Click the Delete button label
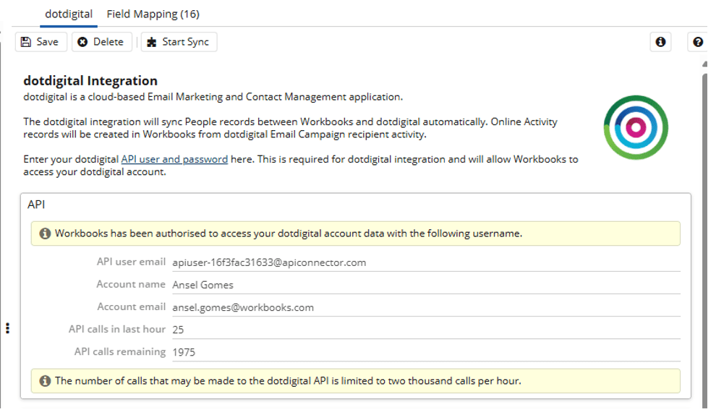 (x=108, y=42)
